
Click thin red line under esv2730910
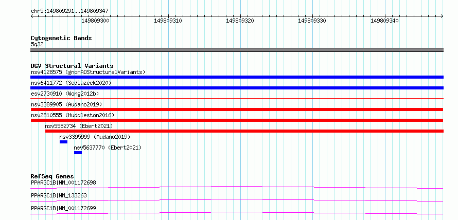237,99
